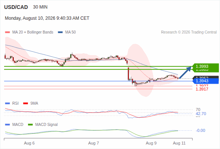Click the pink MA 20 legend swatch
Viewport: 220px width, 149px height.
tap(7, 32)
